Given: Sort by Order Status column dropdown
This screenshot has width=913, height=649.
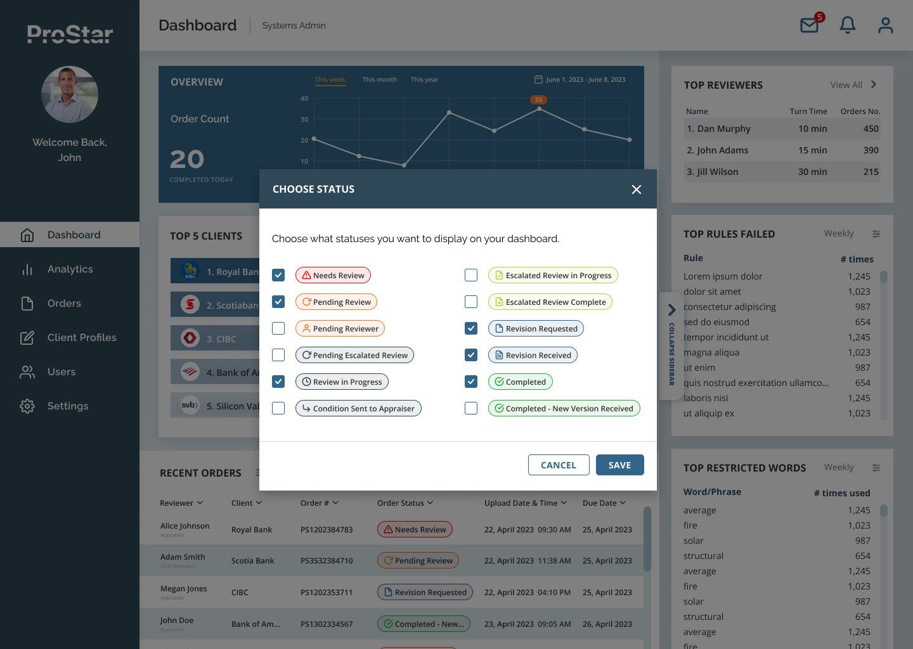Looking at the screenshot, I should [x=430, y=503].
